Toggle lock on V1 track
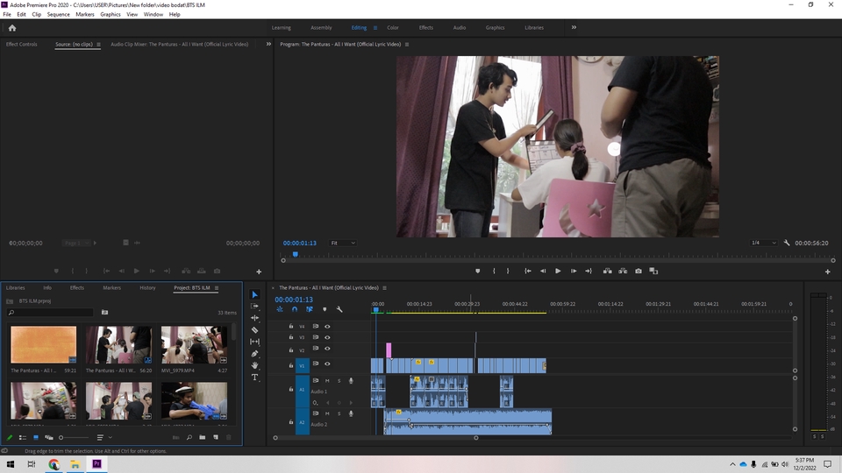The image size is (842, 473). click(291, 365)
